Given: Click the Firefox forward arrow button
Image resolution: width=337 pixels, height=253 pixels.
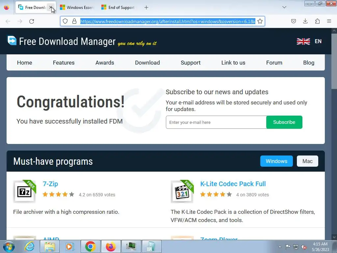Looking at the screenshot, I should coord(20,21).
